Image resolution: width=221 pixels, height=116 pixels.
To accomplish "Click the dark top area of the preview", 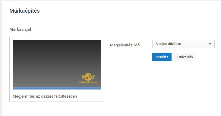I will click(x=57, y=46).
